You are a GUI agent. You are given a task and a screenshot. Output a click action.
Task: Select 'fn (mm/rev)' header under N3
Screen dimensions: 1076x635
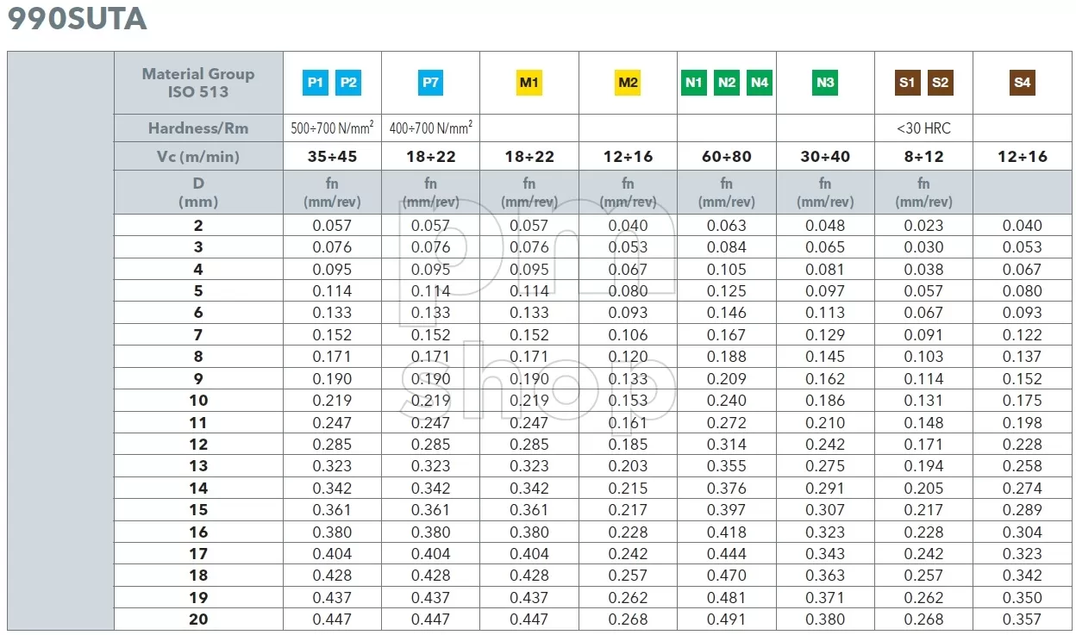[825, 192]
